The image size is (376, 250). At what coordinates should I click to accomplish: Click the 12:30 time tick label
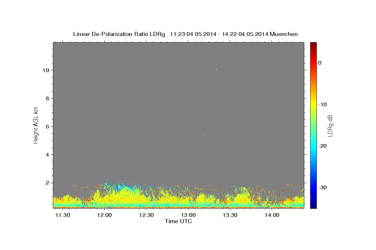[x=146, y=215]
